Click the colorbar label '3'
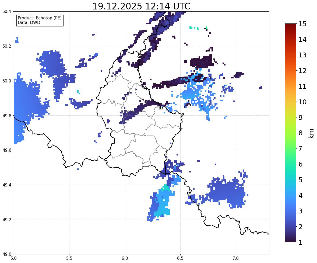This screenshot has width=317, height=263. click(300, 211)
